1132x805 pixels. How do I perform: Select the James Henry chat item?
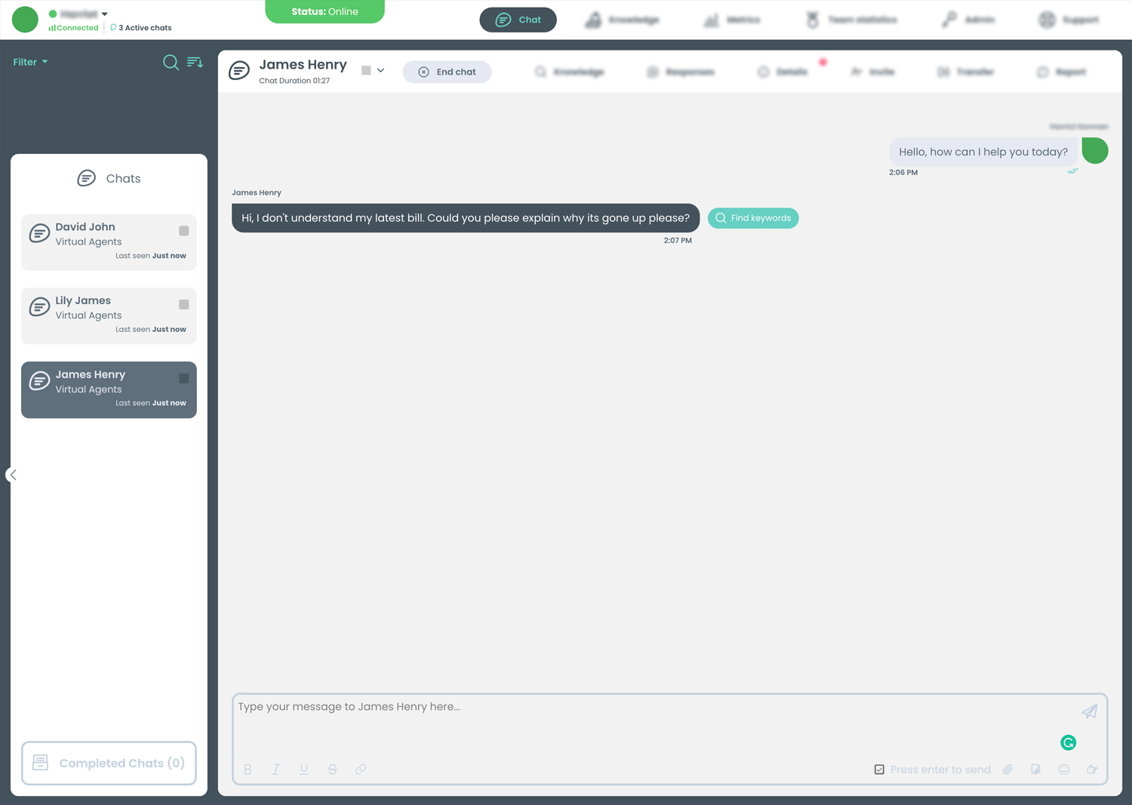click(109, 390)
